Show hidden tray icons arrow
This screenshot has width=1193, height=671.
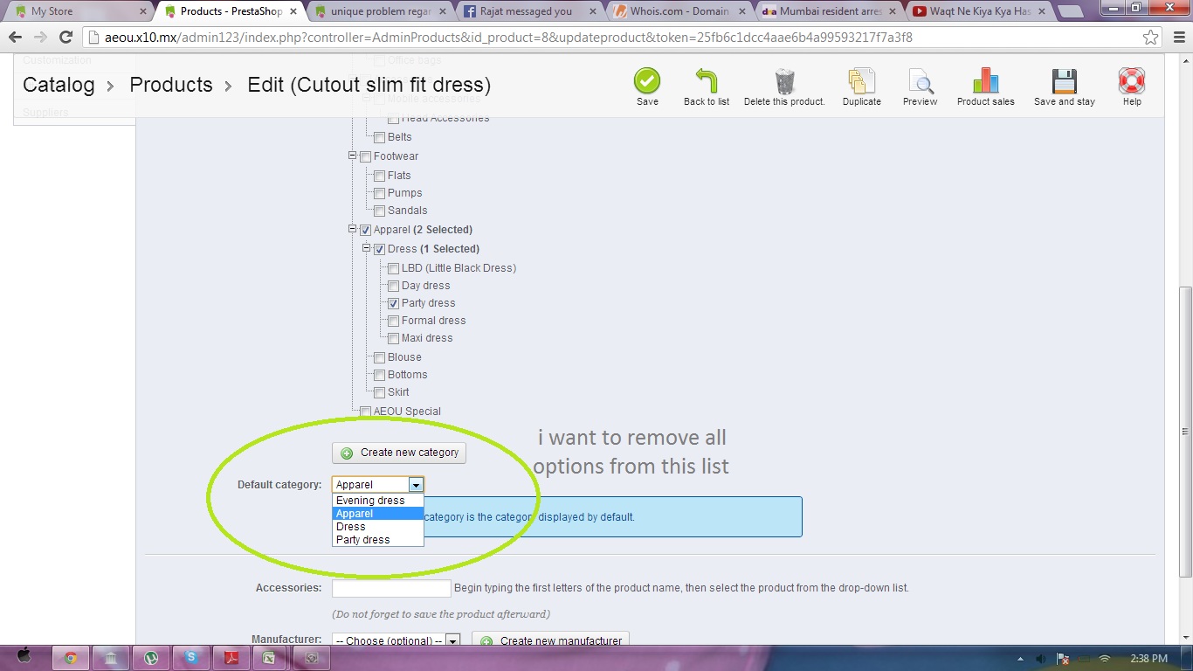(x=1020, y=659)
